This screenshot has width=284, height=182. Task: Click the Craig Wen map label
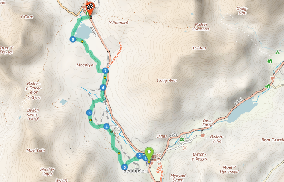pos(167,81)
